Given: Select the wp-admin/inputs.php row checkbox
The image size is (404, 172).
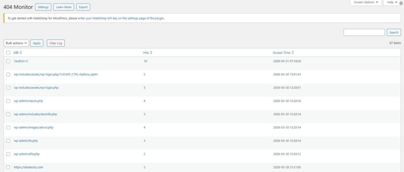Looking at the screenshot, I should (8, 101).
